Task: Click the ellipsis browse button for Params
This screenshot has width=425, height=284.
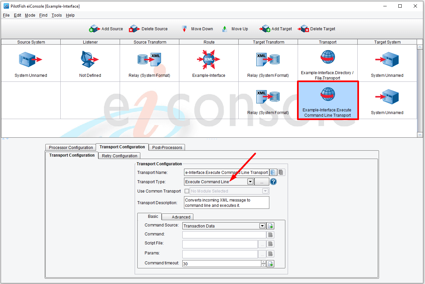Action: click(262, 254)
